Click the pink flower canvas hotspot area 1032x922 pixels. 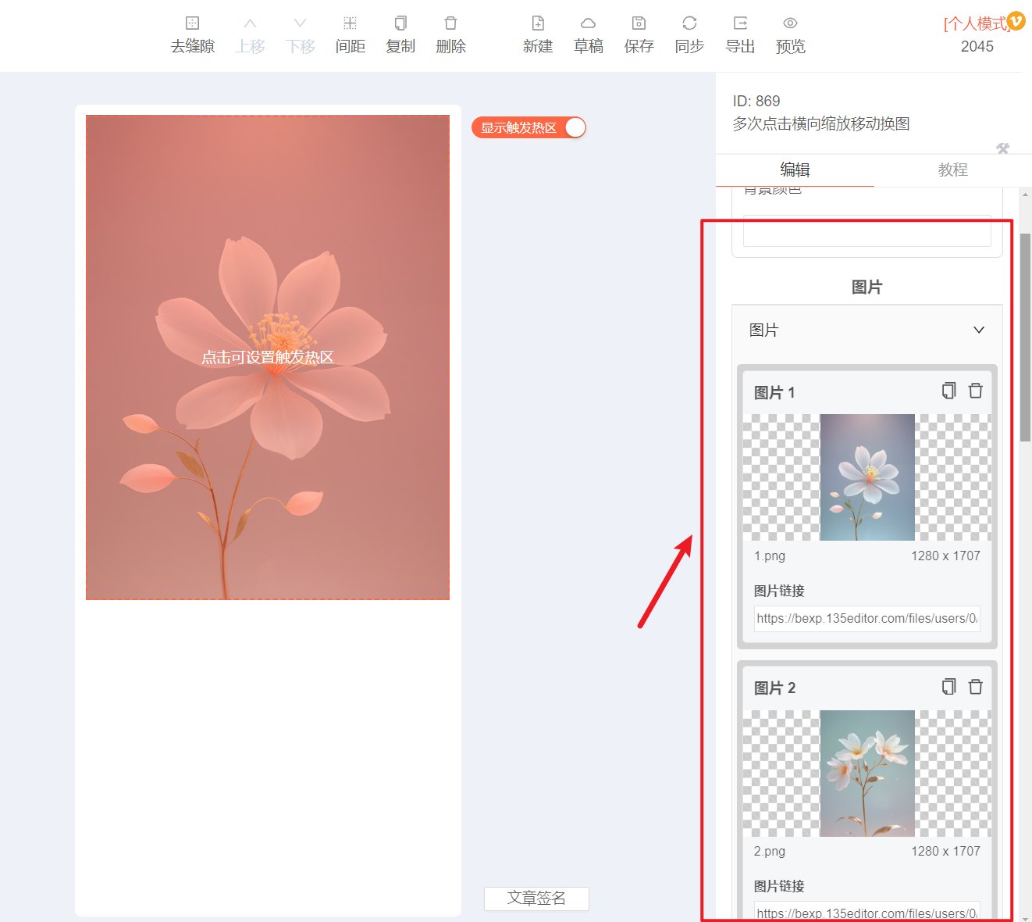[268, 357]
